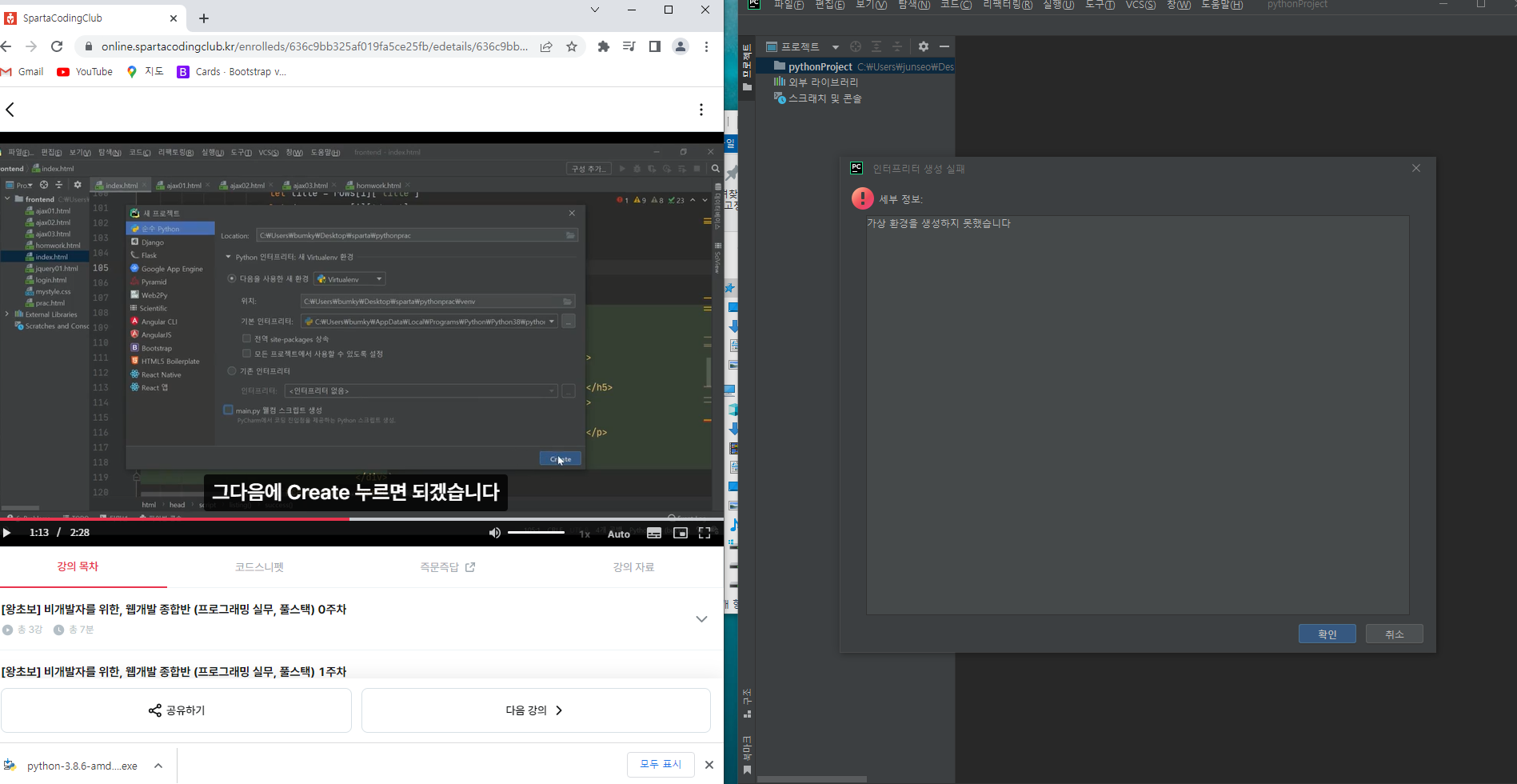The height and width of the screenshot is (784, 1517).
Task: Reload the SpartaCodingClub page
Action: click(x=57, y=46)
